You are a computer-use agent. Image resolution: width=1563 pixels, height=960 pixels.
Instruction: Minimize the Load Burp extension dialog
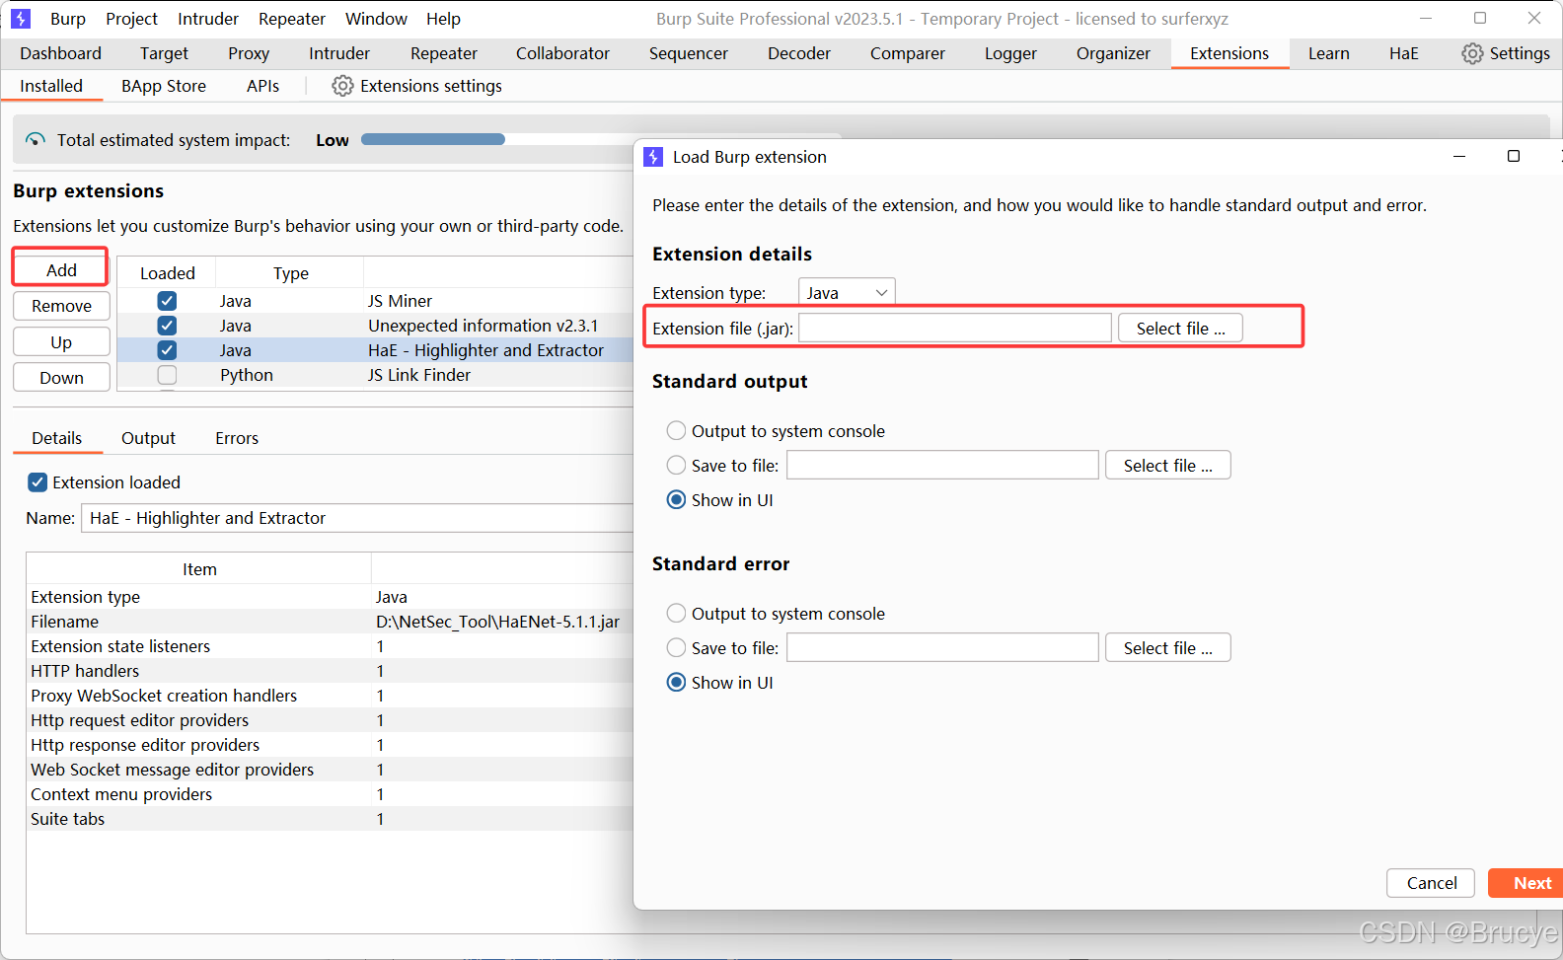tap(1459, 156)
